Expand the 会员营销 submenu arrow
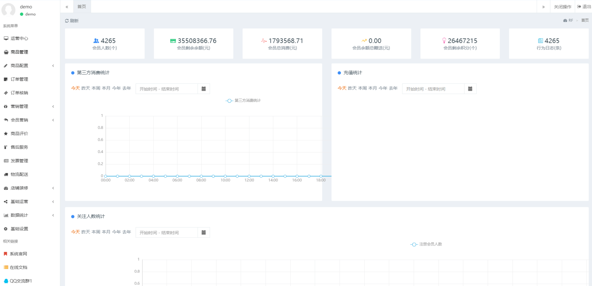 click(53, 120)
